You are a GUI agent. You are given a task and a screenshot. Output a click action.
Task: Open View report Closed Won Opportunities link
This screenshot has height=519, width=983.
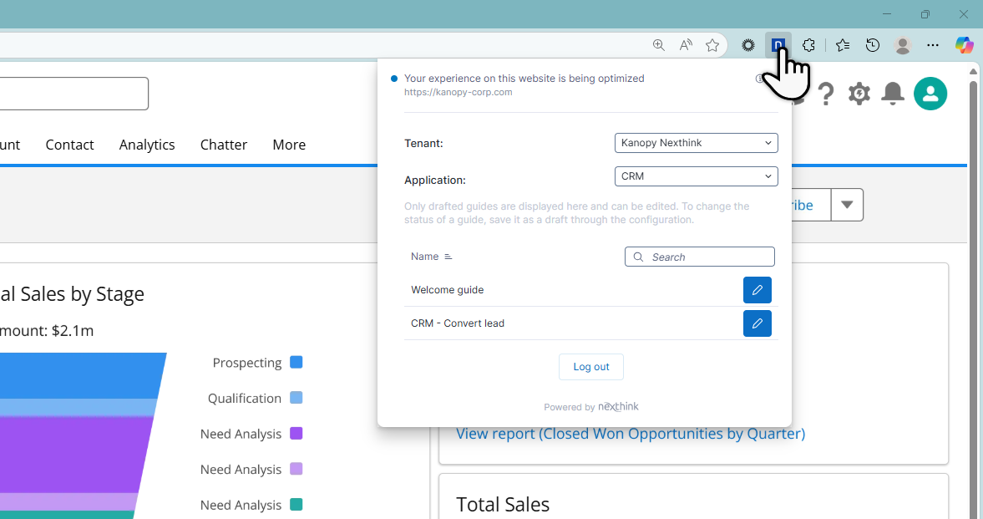[x=630, y=434]
